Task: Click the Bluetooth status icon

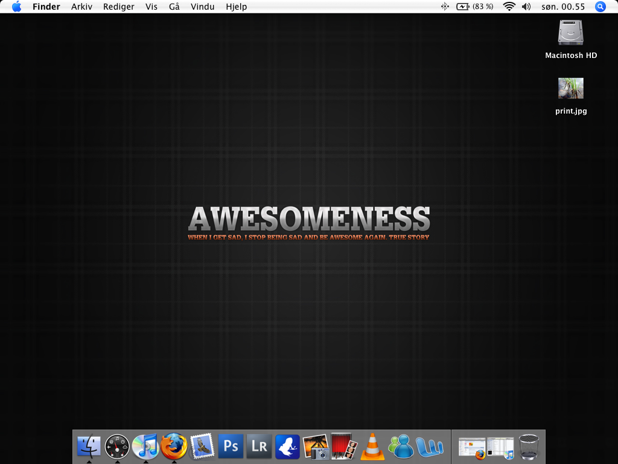Action: 445,7
